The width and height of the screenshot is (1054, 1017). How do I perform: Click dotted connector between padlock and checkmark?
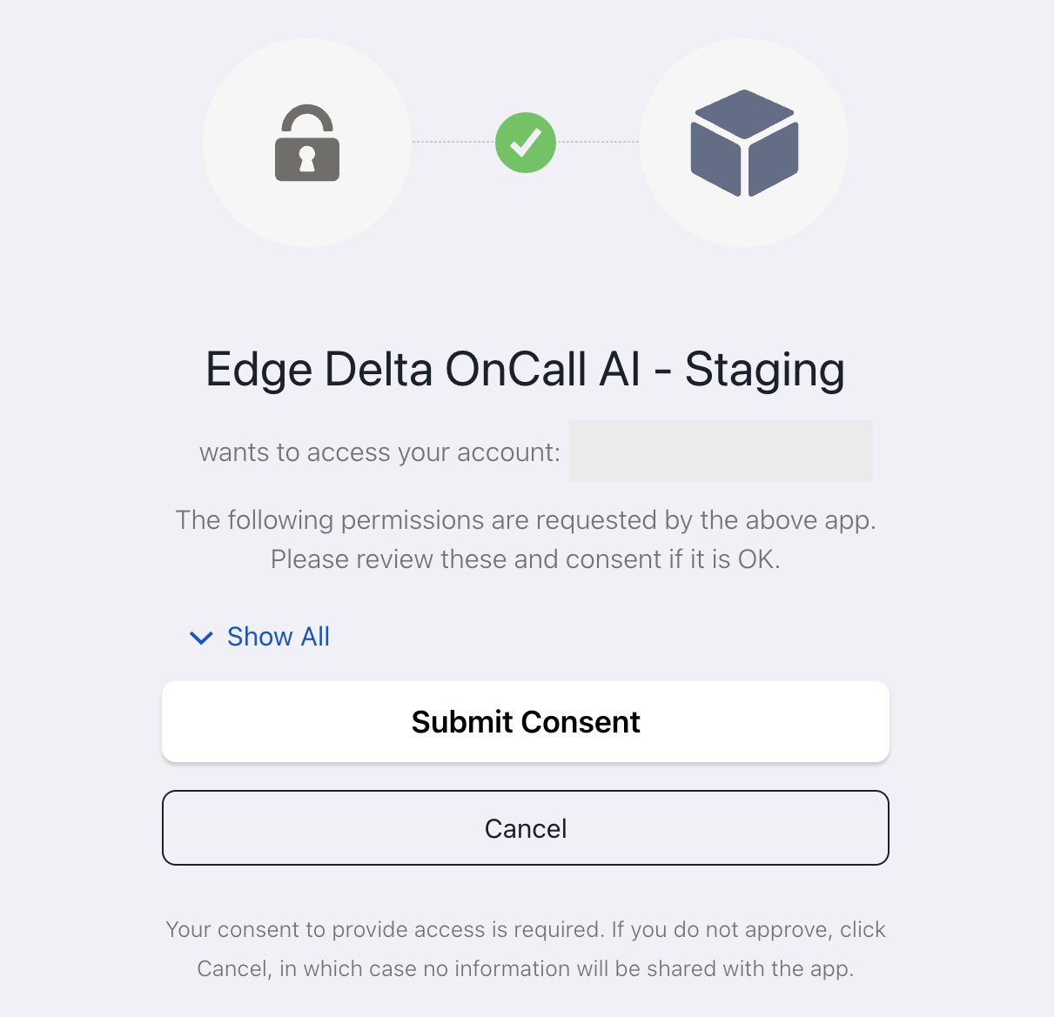click(453, 142)
